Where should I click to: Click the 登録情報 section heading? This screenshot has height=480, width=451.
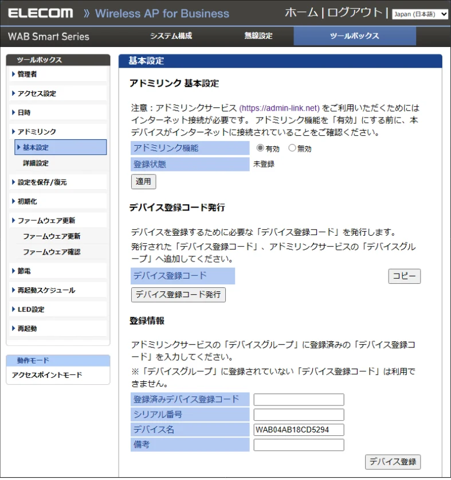coord(147,321)
